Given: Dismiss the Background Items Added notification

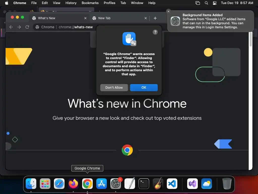Looking at the screenshot, I should point(168,11).
